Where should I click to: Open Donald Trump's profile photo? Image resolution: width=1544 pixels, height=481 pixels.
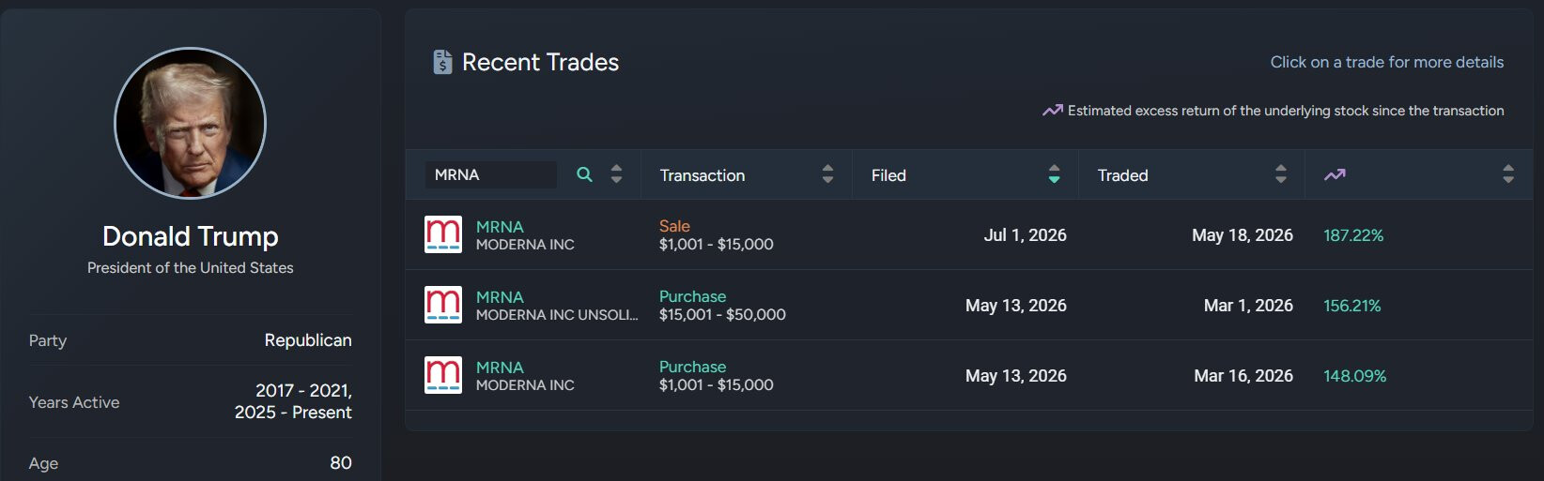[191, 123]
